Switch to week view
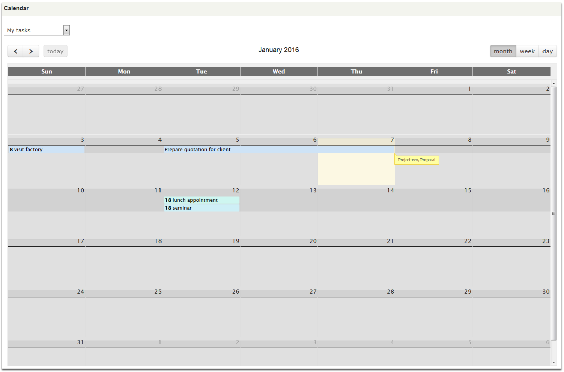The width and height of the screenshot is (564, 372). pos(527,51)
